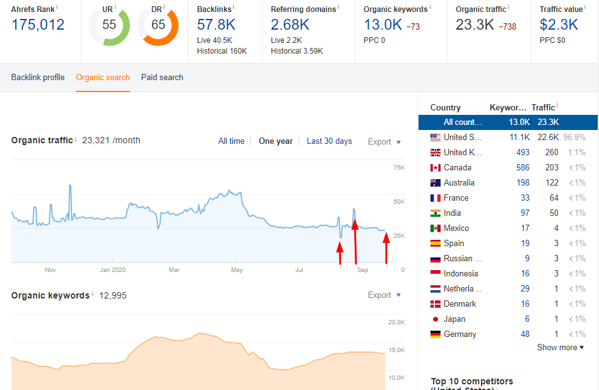Open United Kingdom keywords count 493
The height and width of the screenshot is (390, 599).
[523, 153]
